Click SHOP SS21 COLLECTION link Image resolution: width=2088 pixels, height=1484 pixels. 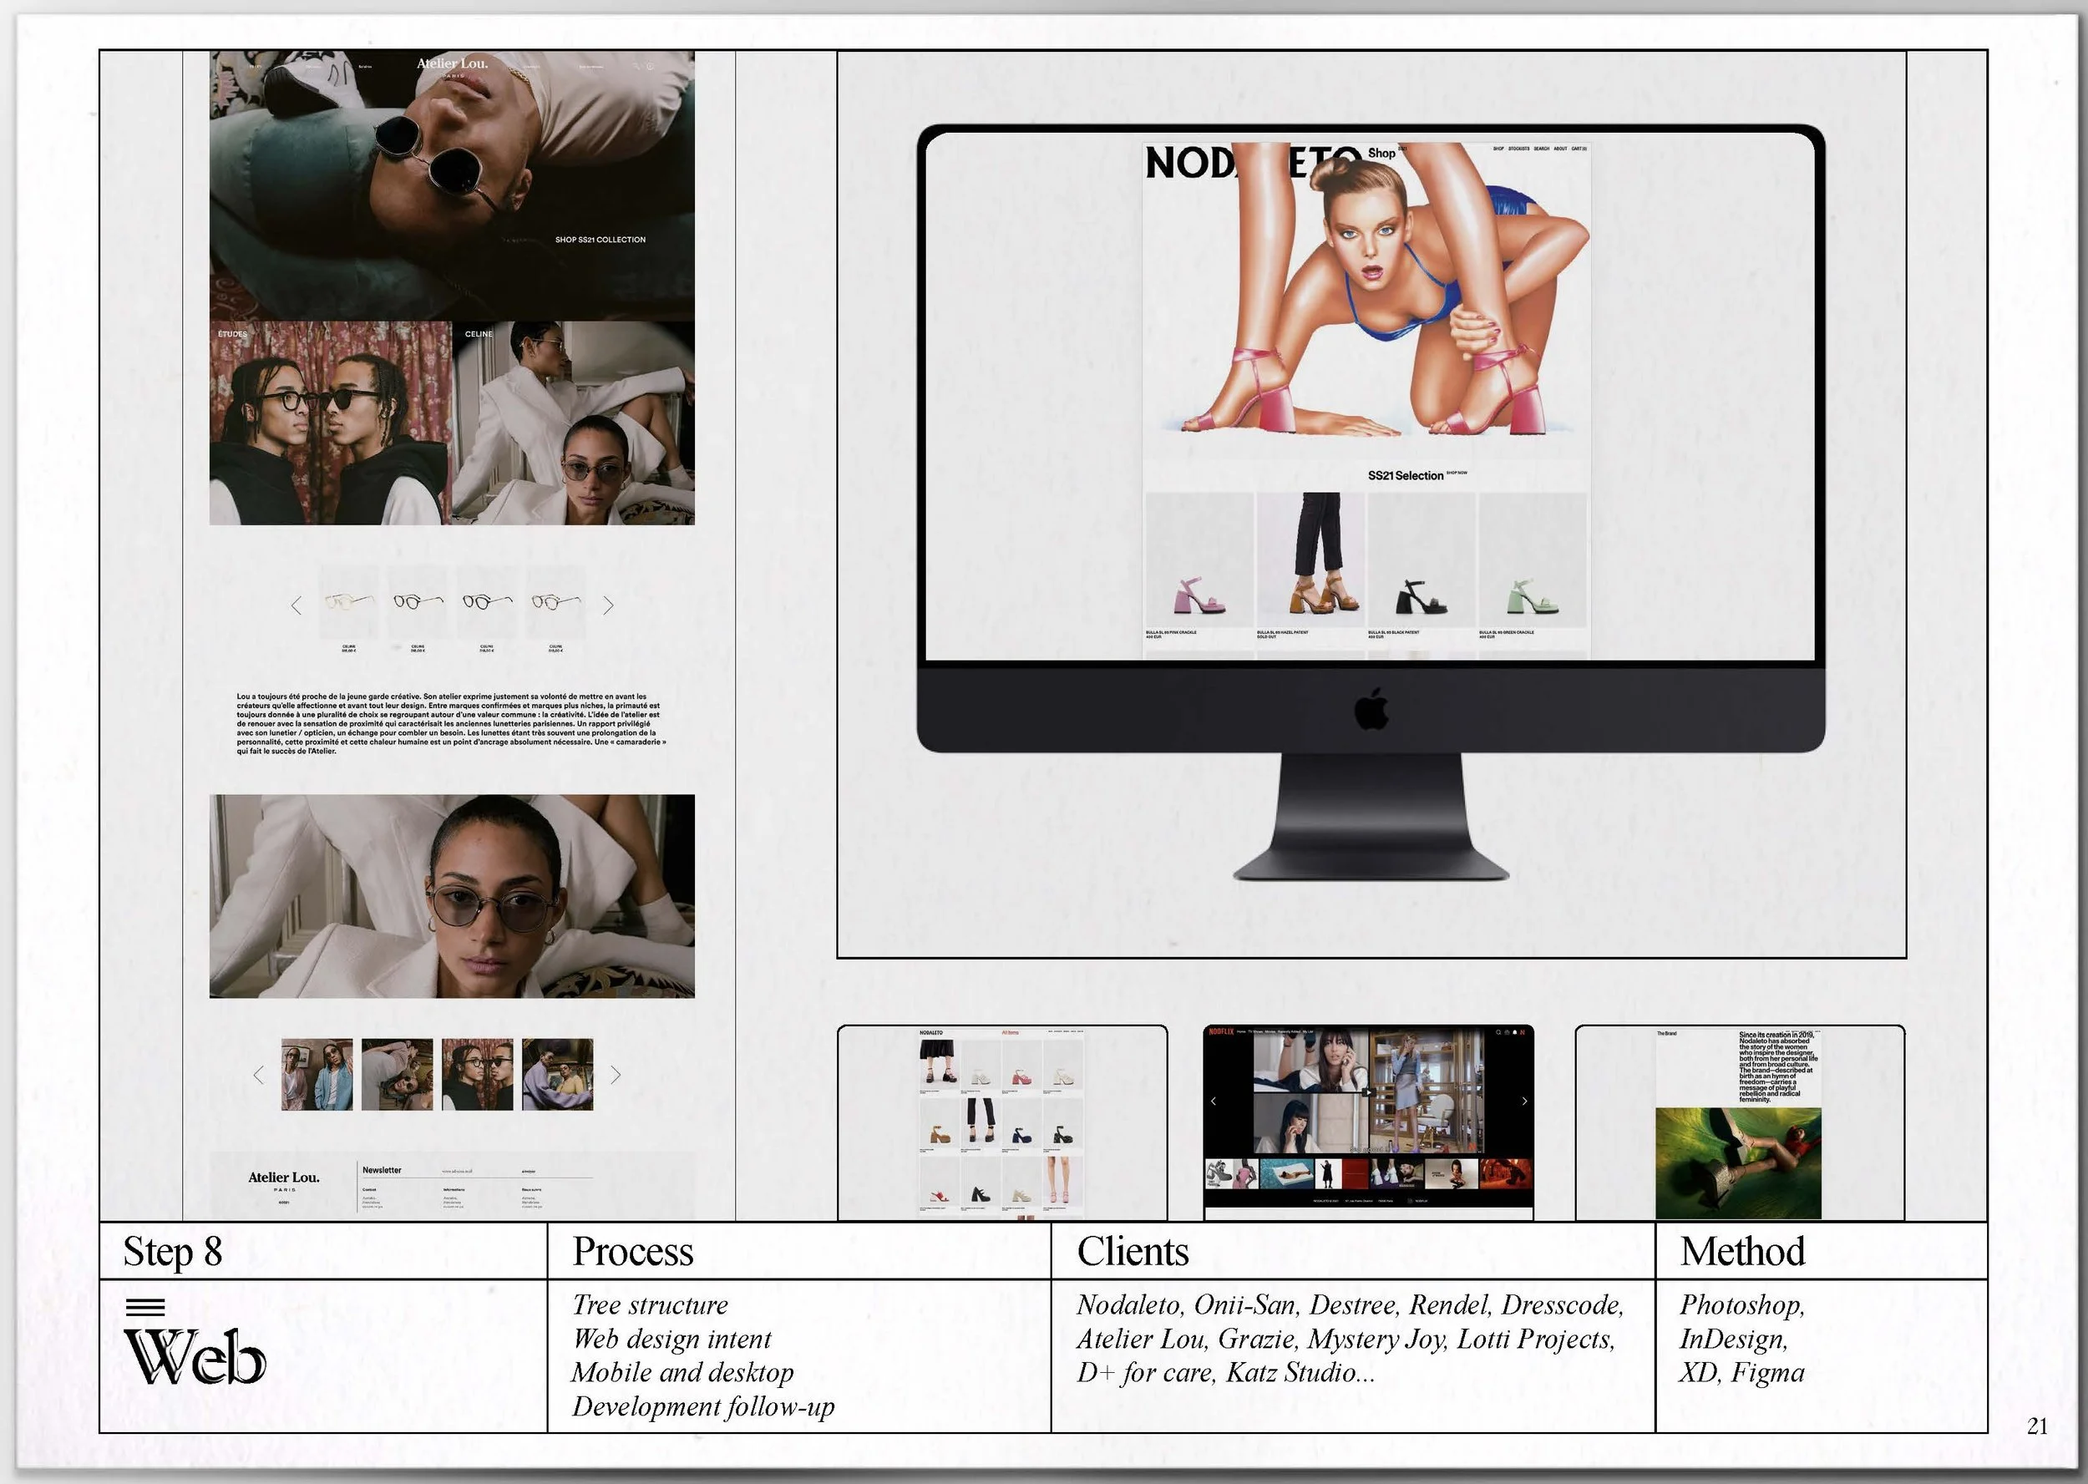click(x=601, y=240)
